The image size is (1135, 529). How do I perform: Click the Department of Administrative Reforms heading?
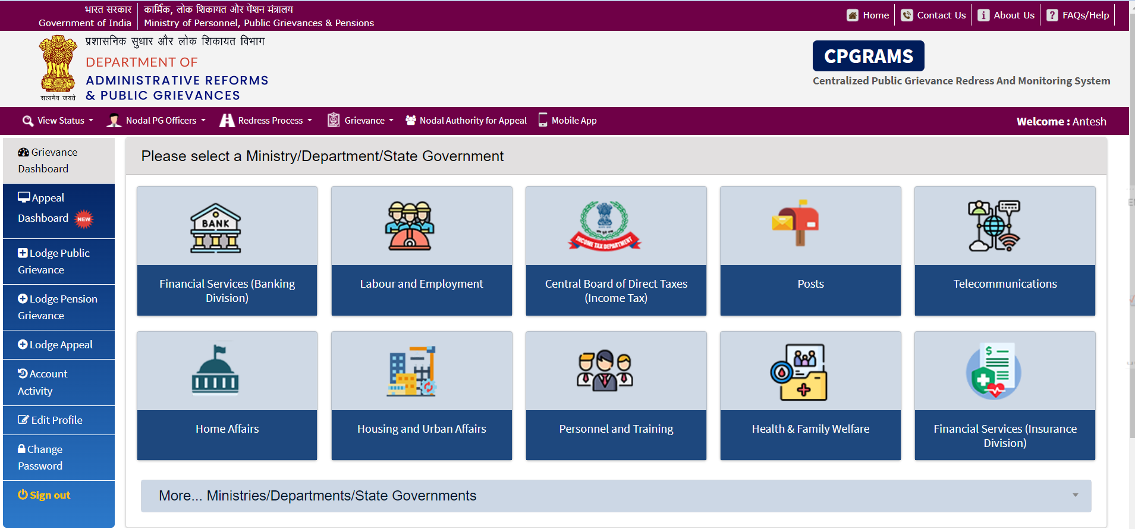point(177,79)
